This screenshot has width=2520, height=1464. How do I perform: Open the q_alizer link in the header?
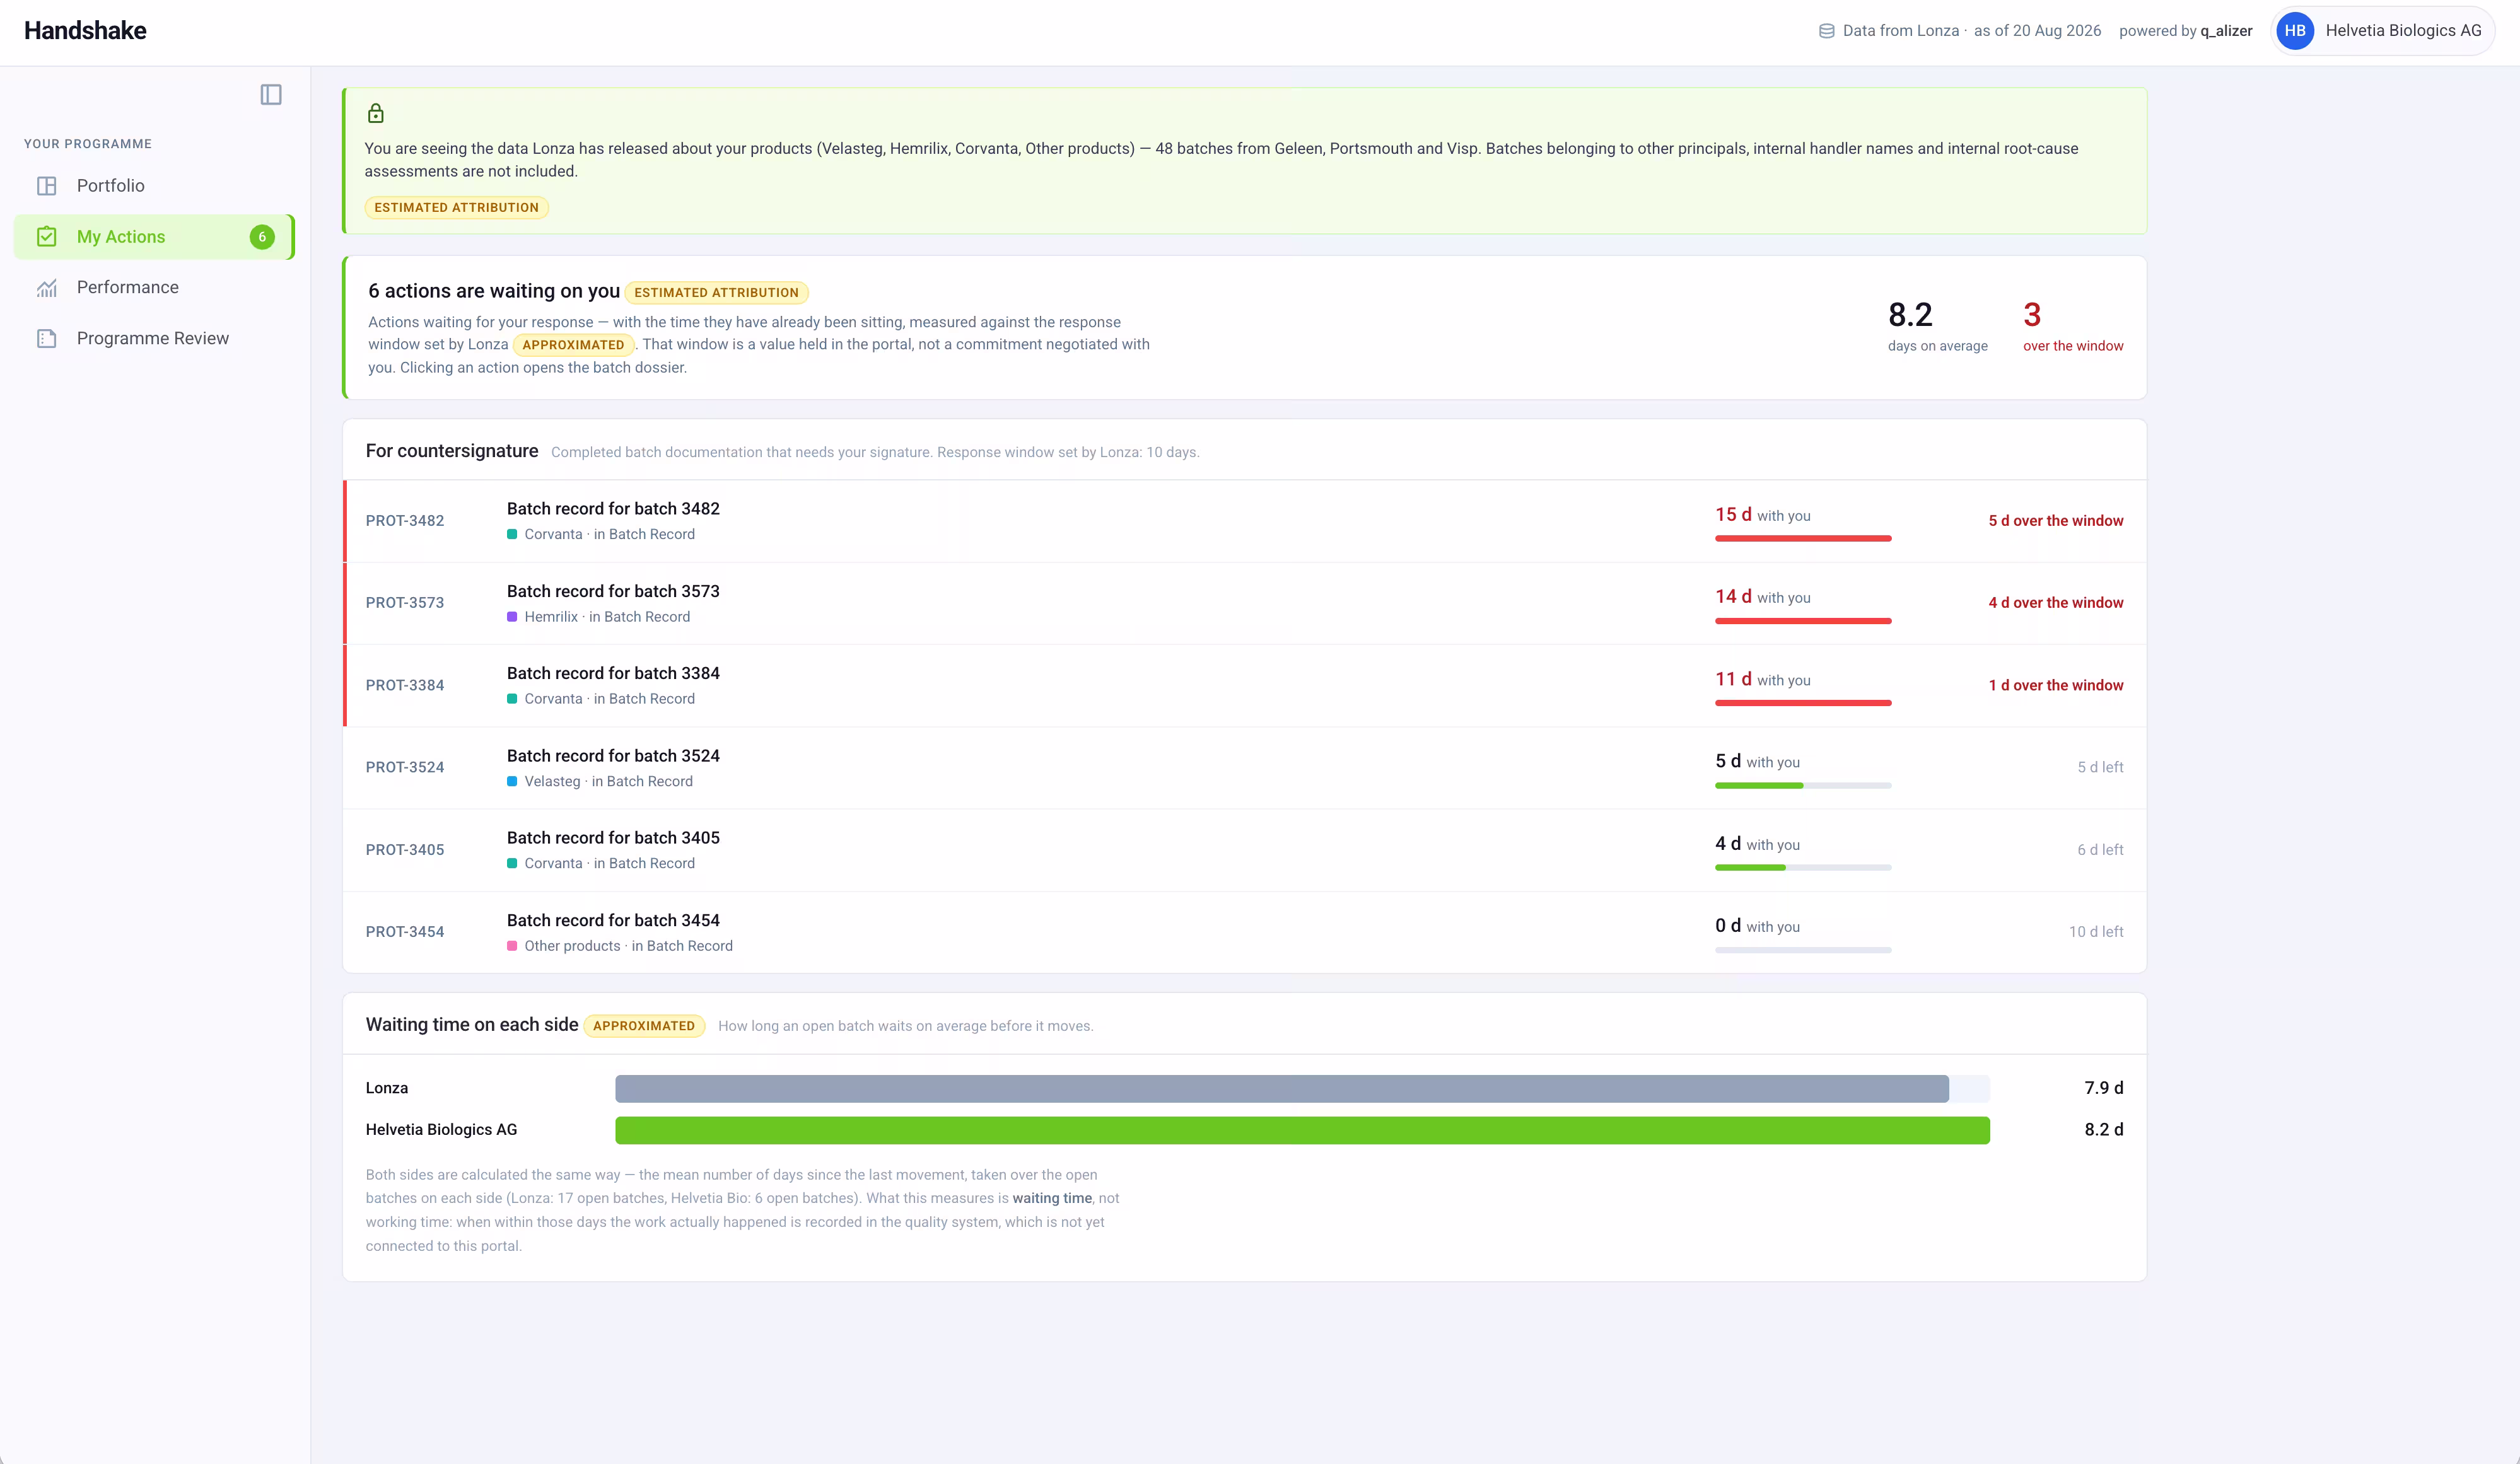click(x=2226, y=31)
